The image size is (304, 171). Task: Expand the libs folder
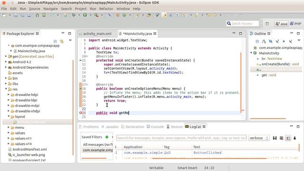6,84
